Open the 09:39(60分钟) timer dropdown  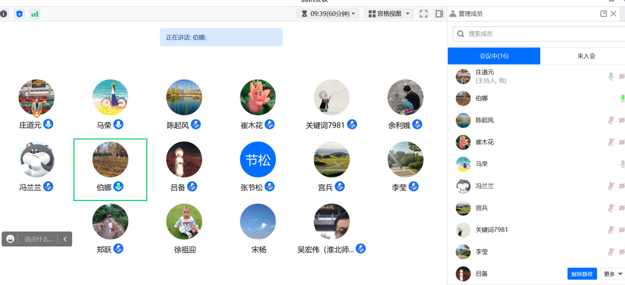pyautogui.click(x=328, y=14)
